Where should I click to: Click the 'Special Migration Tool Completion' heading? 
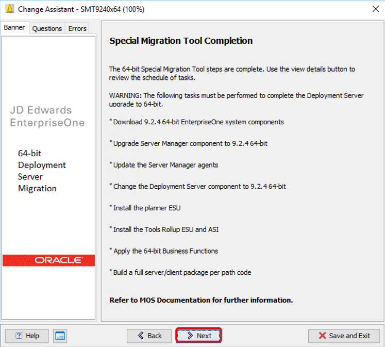click(181, 41)
